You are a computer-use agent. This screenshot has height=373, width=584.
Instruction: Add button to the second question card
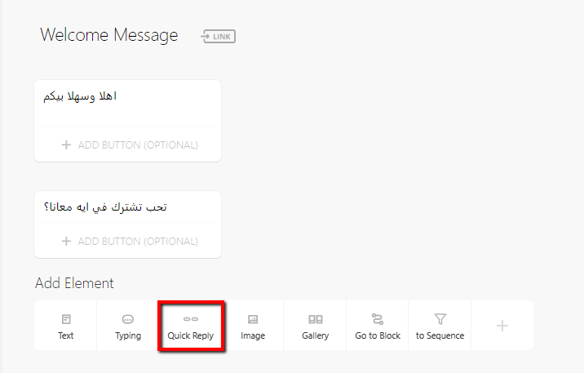pos(128,241)
